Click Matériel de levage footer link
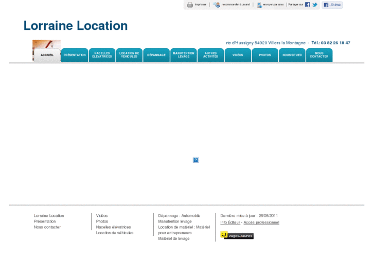This screenshot has width=374, height=280. (x=174, y=238)
